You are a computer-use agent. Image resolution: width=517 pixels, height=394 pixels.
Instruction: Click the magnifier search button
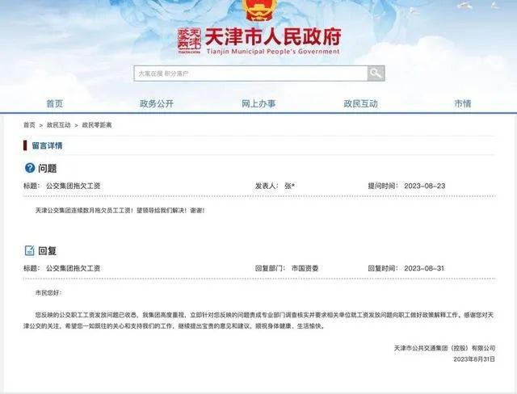pos(376,73)
